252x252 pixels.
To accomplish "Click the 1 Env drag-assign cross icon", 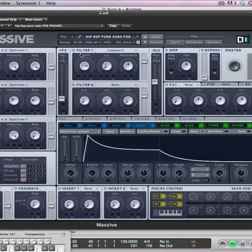I will point(80,125).
